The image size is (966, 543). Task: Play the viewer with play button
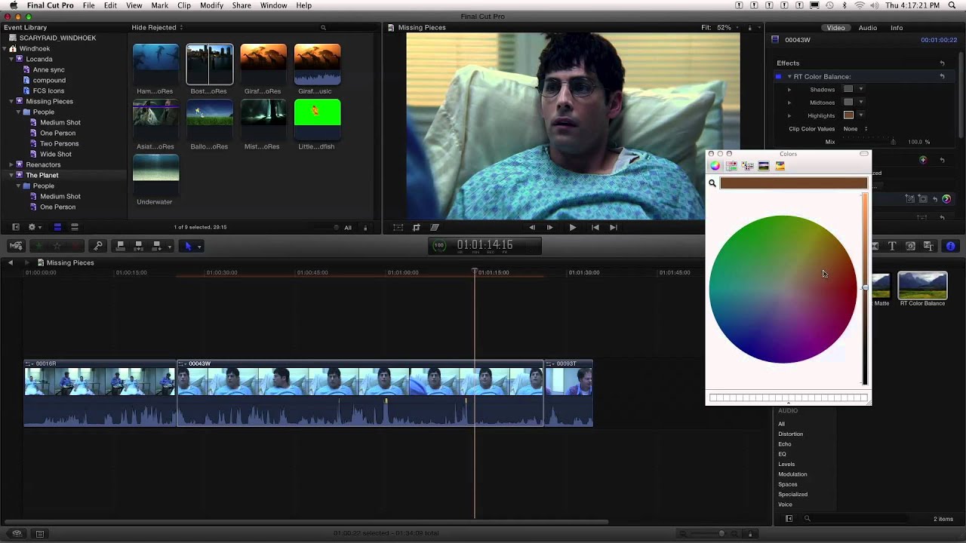coord(572,227)
